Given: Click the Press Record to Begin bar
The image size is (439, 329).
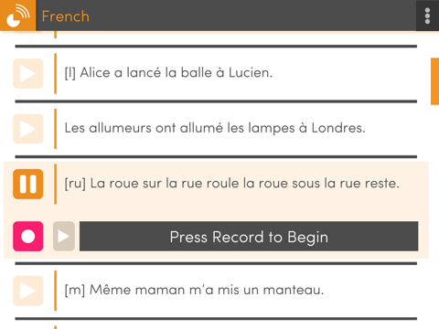Looking at the screenshot, I should click(249, 237).
